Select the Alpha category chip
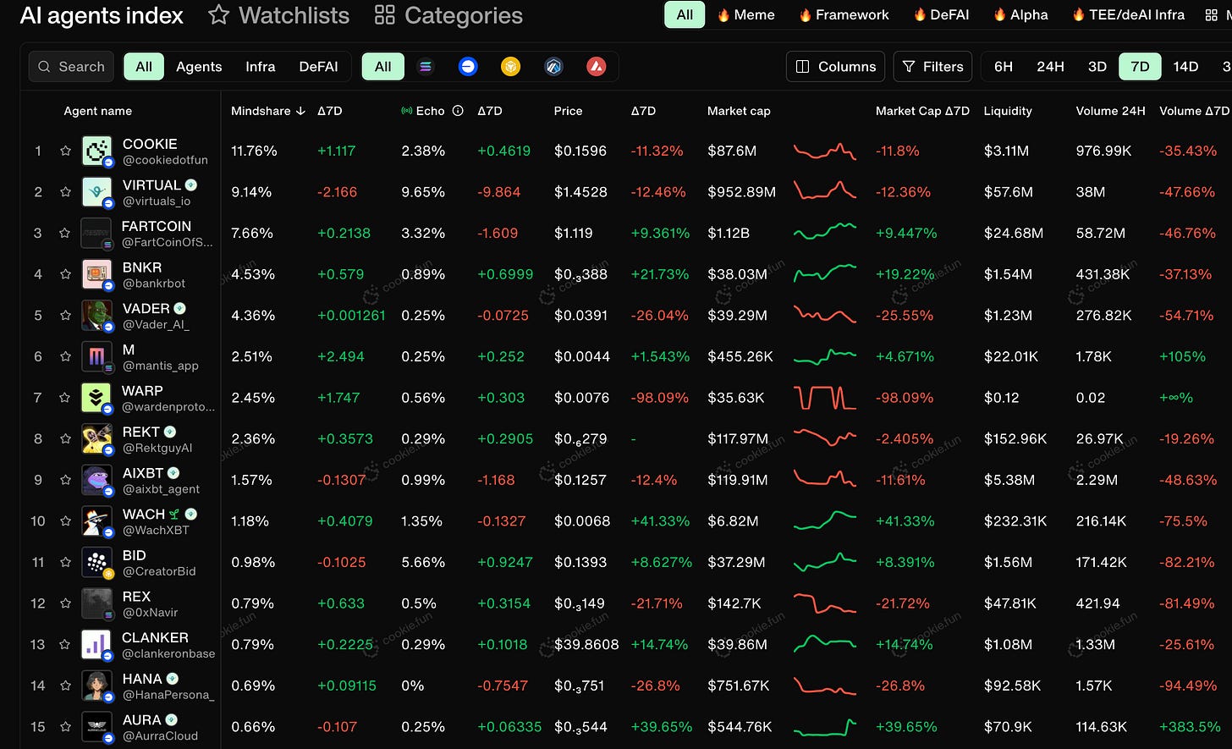 pyautogui.click(x=1020, y=14)
